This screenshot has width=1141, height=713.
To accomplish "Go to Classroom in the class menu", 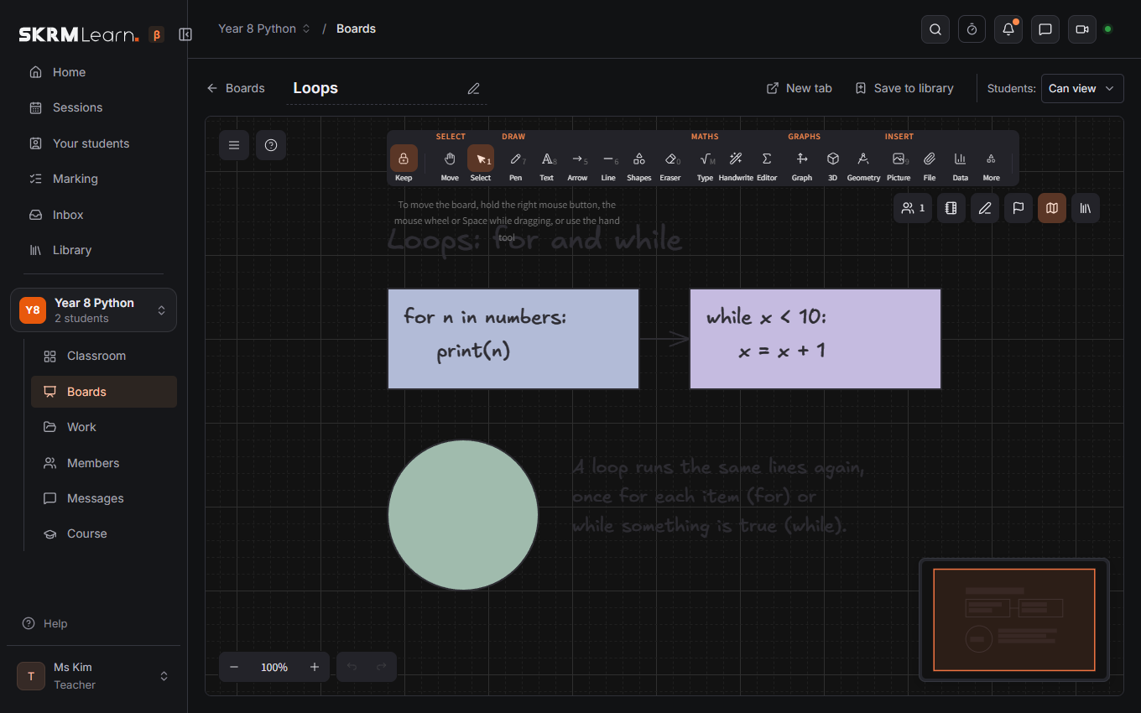I will click(104, 356).
